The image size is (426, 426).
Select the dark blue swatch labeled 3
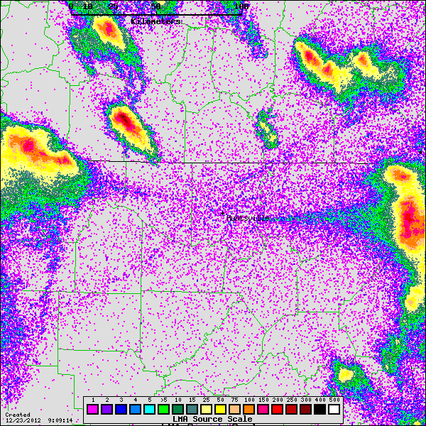coord(121,409)
